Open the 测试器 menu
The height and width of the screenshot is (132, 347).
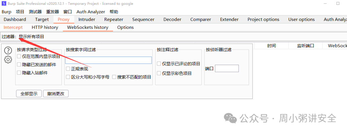pos(35,12)
